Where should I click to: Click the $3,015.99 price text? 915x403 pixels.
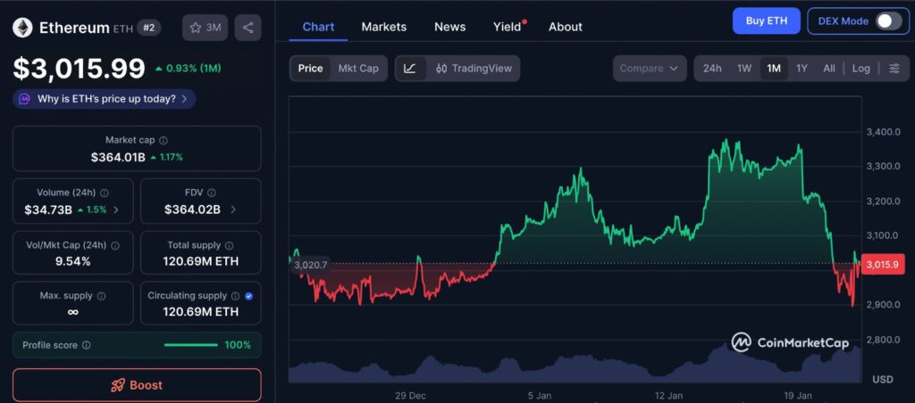[80, 69]
